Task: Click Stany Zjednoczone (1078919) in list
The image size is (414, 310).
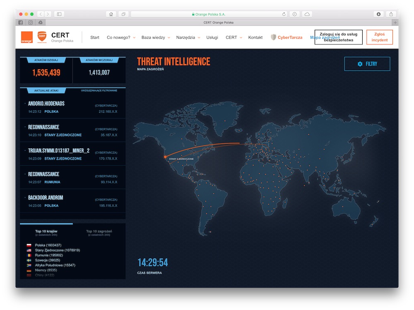Action: pyautogui.click(x=57, y=250)
